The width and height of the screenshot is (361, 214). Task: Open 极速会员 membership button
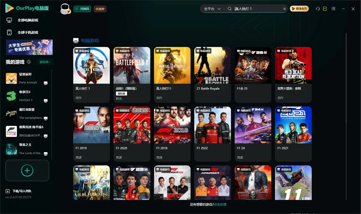(299, 9)
